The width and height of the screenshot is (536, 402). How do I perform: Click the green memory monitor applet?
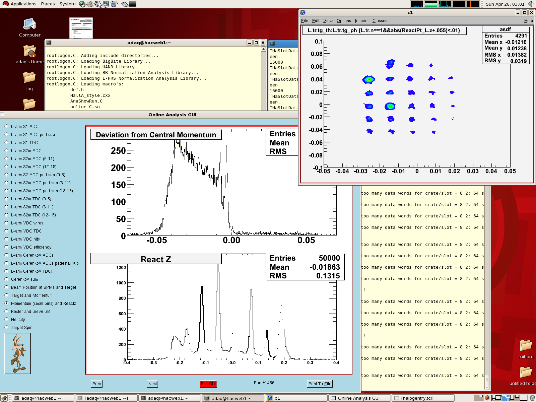point(430,4)
